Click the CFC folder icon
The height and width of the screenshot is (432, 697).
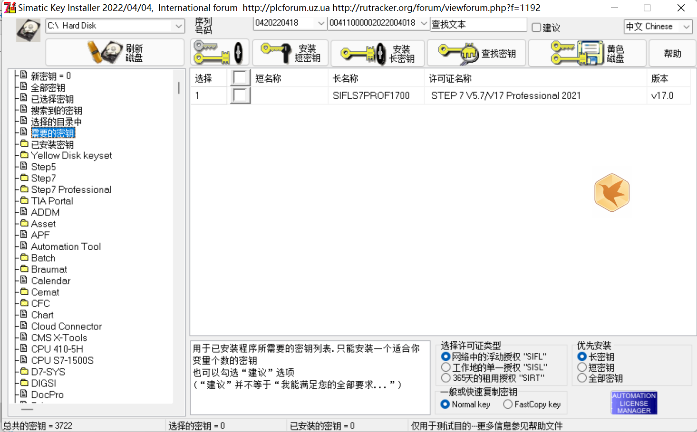click(24, 303)
